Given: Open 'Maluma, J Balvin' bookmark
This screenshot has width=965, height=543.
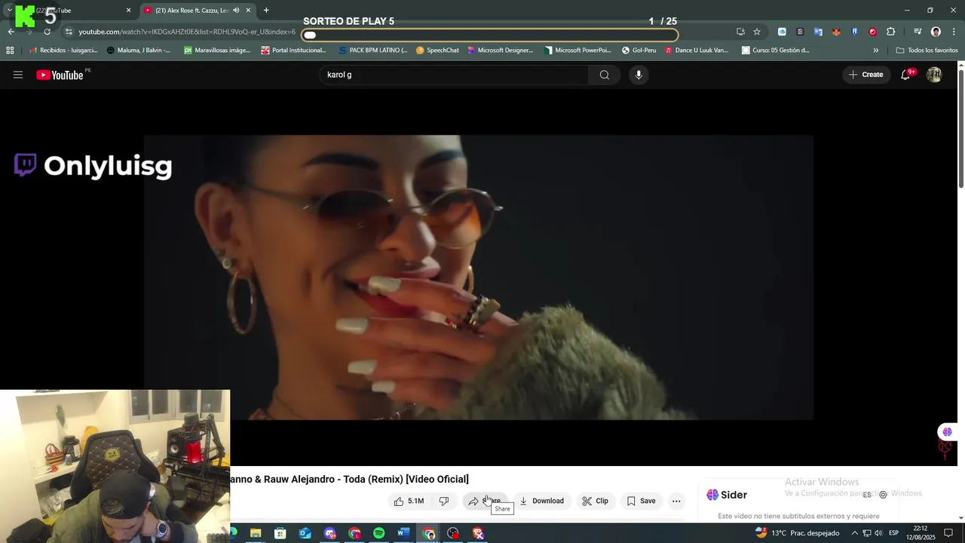Looking at the screenshot, I should tap(139, 51).
